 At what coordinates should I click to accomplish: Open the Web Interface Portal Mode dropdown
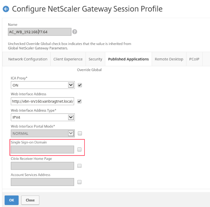(43, 133)
